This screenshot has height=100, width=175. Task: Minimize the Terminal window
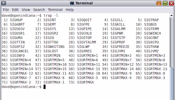pos(159,3)
